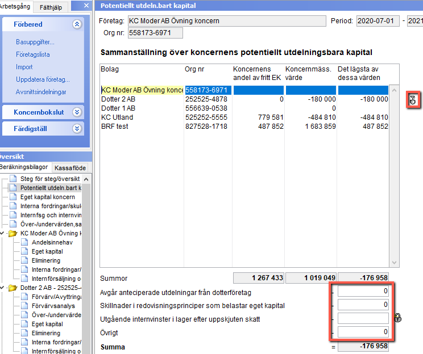Open Företagslista link
This screenshot has height=354, width=423.
click(x=32, y=54)
